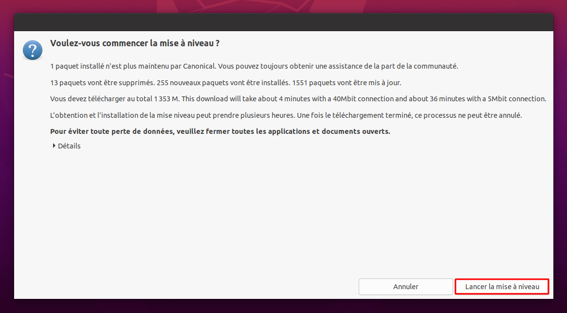Click the red desktop wallpaper above the dialog
The image size is (567, 313).
pos(283,6)
